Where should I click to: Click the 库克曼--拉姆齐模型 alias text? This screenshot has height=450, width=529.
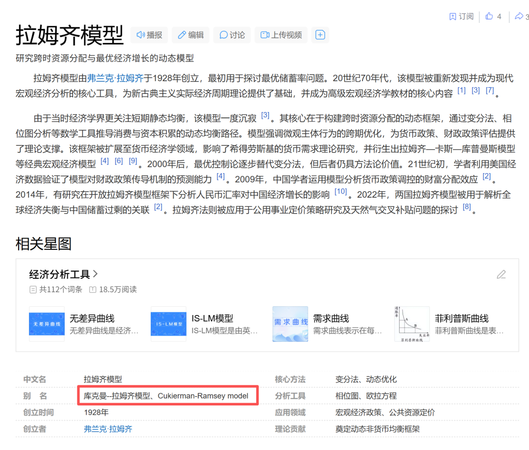(117, 396)
